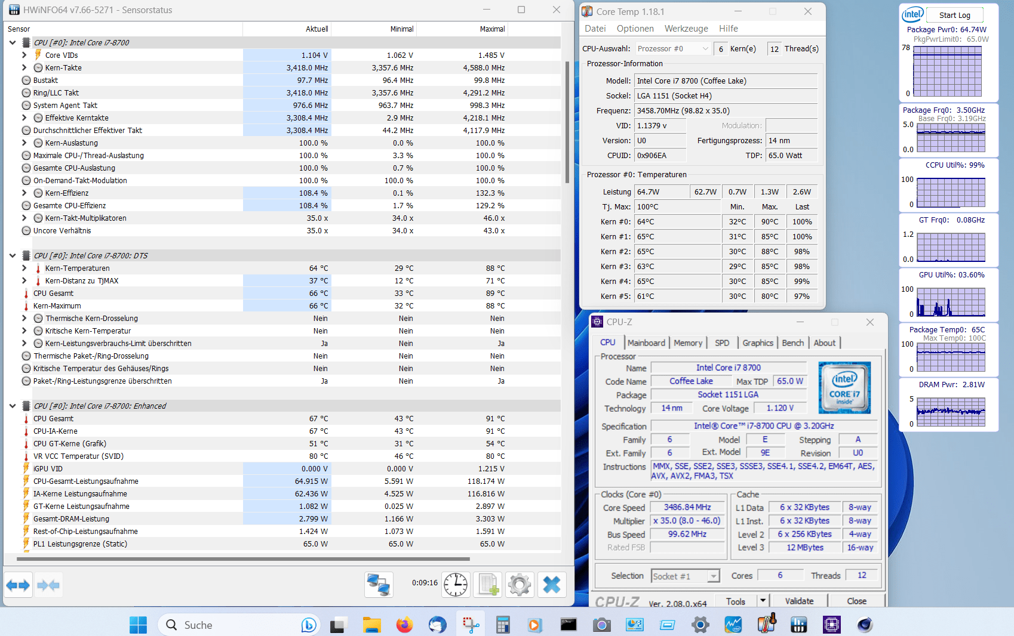Click the Intel Core i7 badge in CPU-Z
The width and height of the screenshot is (1014, 636).
pos(844,387)
